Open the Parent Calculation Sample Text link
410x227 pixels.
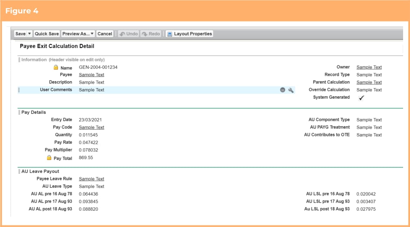click(369, 82)
